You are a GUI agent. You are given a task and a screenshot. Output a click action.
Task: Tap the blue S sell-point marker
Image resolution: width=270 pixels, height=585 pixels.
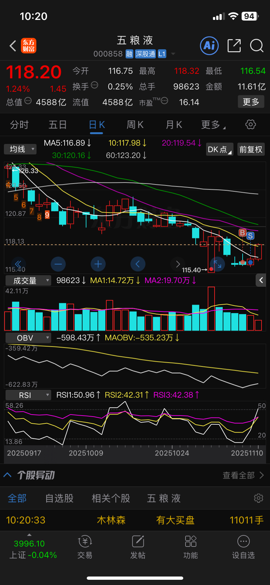click(250, 236)
